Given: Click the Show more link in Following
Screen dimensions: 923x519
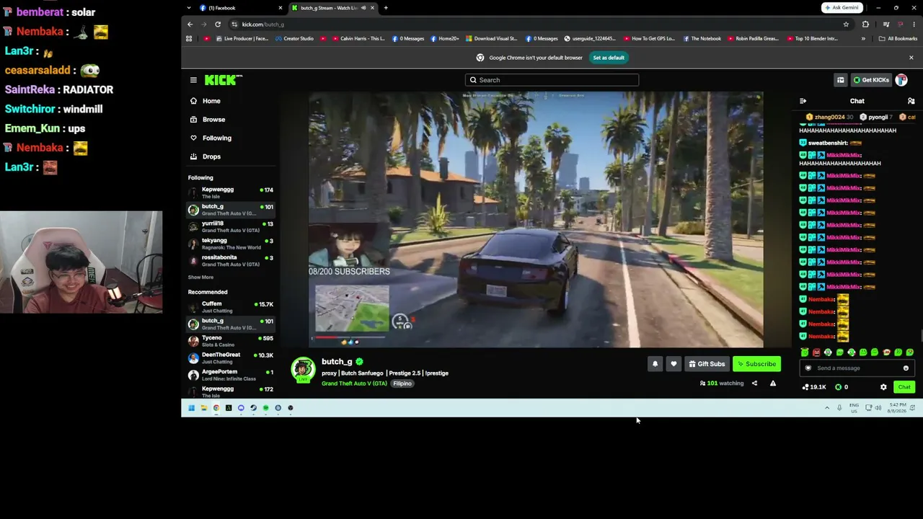Looking at the screenshot, I should tap(200, 278).
